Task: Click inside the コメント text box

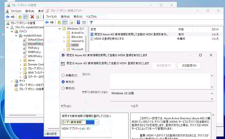Action: coord(160,81)
